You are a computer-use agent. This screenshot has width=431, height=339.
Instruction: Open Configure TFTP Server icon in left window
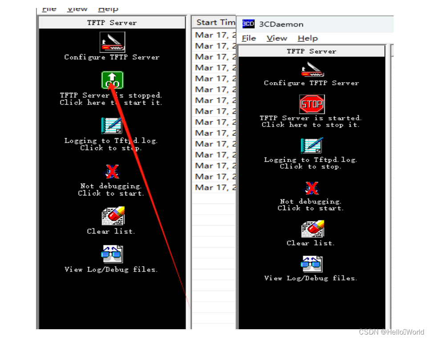point(112,42)
